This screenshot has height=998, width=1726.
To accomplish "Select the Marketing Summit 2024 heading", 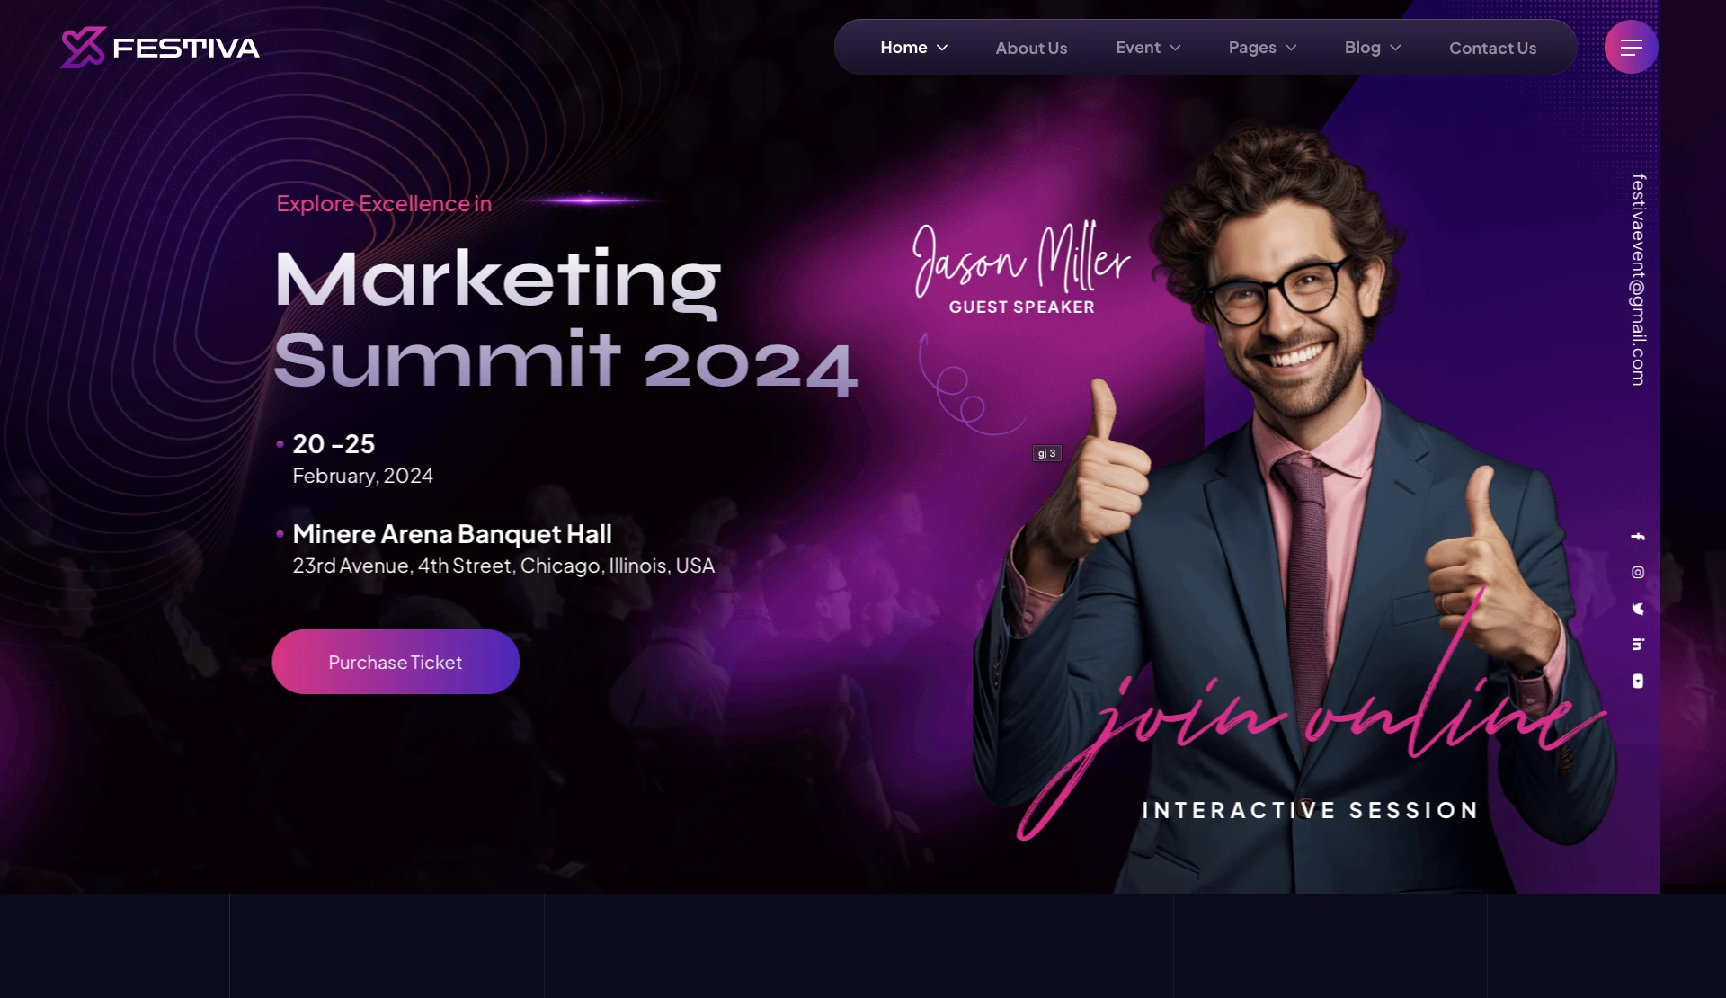I will click(x=565, y=320).
